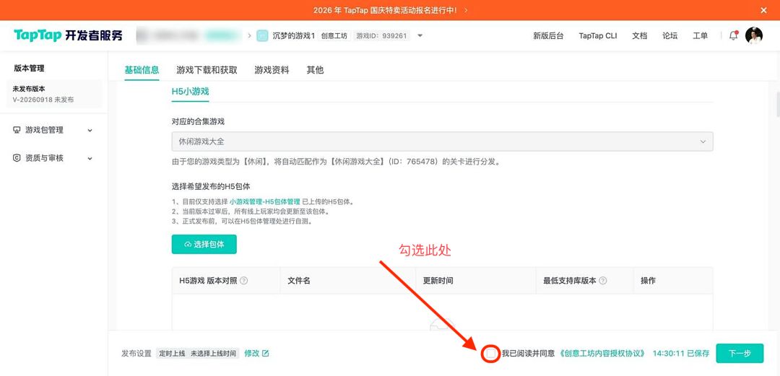The height and width of the screenshot is (376, 780).
Task: Click the 国庆特卖活动报名 banner link
Action: pos(391,10)
